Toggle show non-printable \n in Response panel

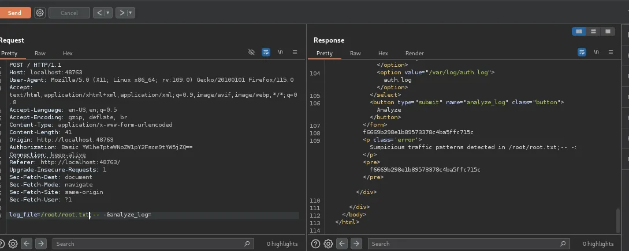597,52
